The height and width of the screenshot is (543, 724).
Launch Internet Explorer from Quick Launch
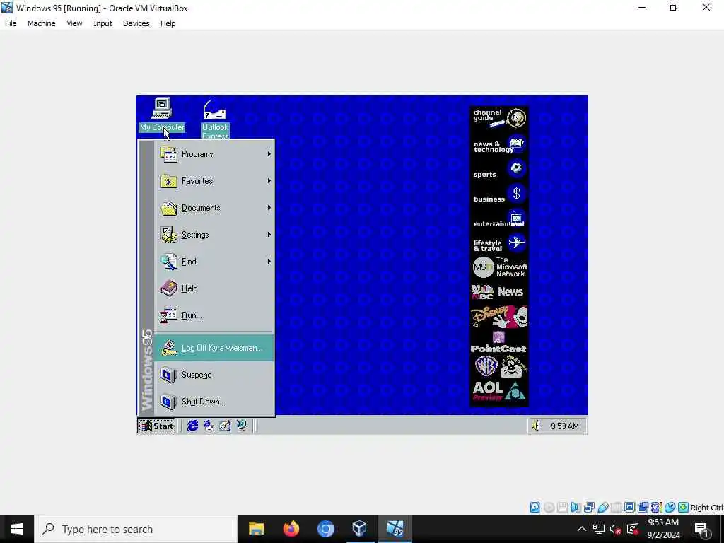click(192, 426)
